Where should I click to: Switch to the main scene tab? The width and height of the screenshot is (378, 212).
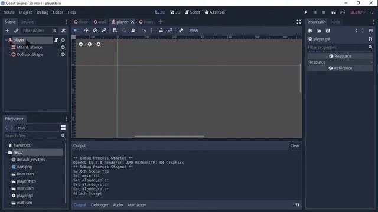146,22
